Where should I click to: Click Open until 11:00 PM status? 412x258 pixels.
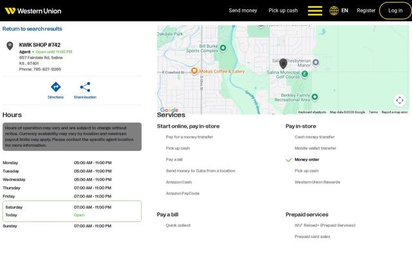click(53, 52)
